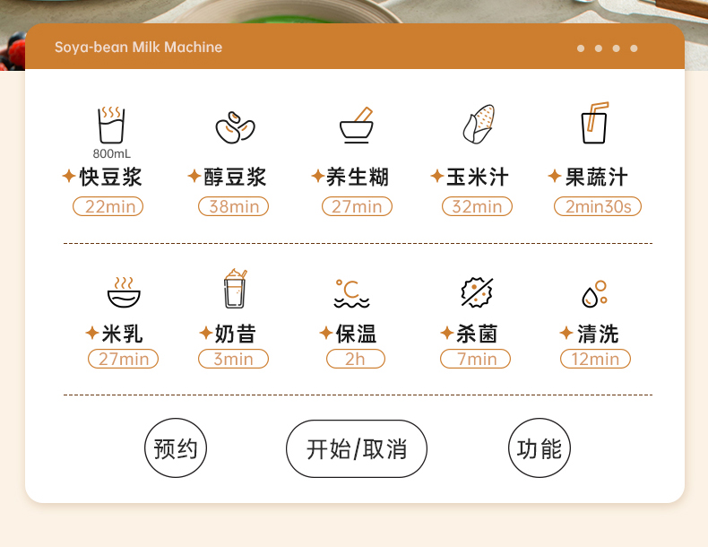The image size is (708, 547).
Task: Click the 功能 function button
Action: (540, 448)
